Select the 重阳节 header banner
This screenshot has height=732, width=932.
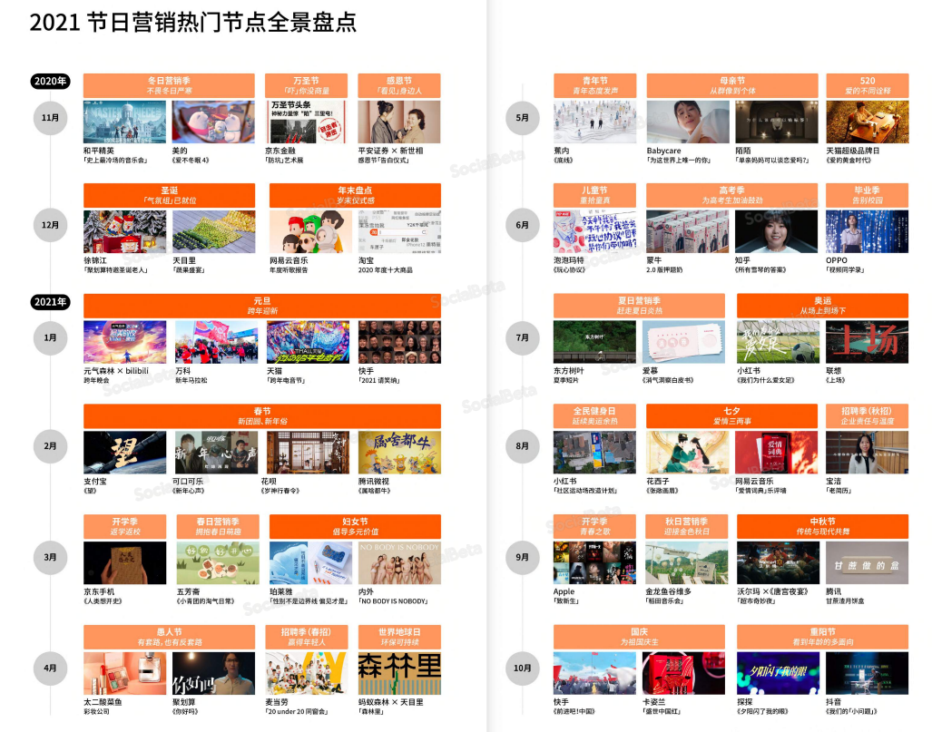(822, 637)
